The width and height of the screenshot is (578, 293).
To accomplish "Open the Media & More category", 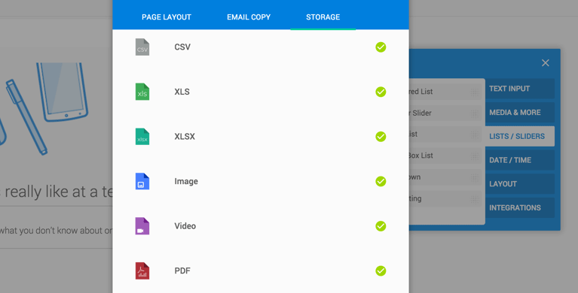I will coord(520,113).
